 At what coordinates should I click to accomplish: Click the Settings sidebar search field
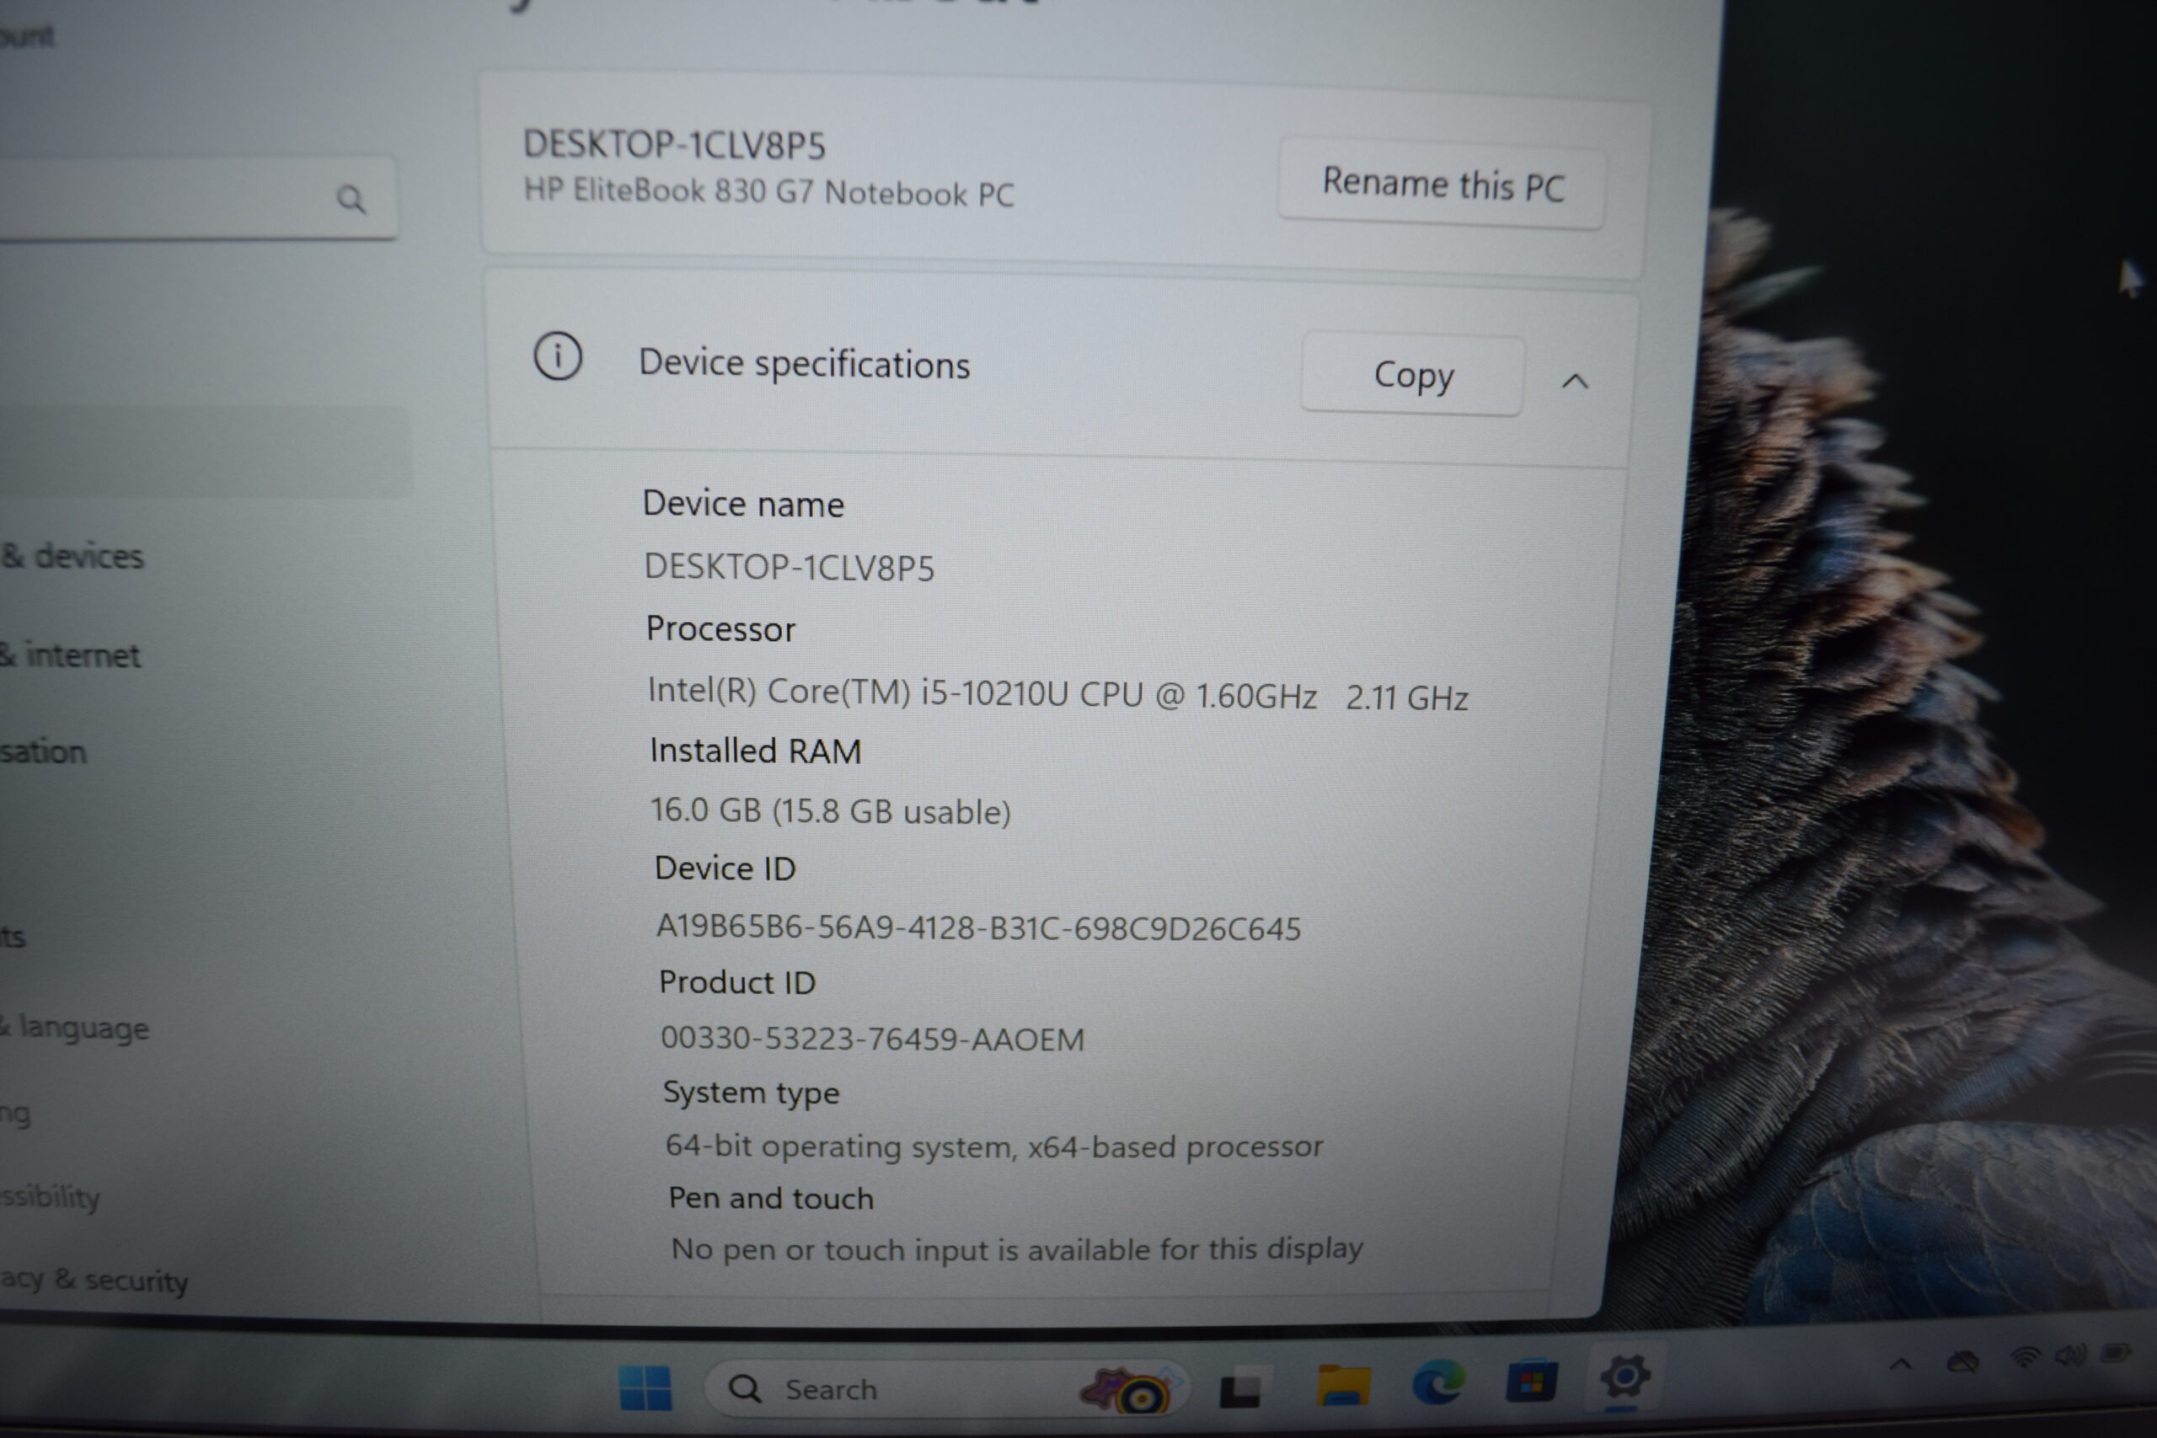(197, 198)
